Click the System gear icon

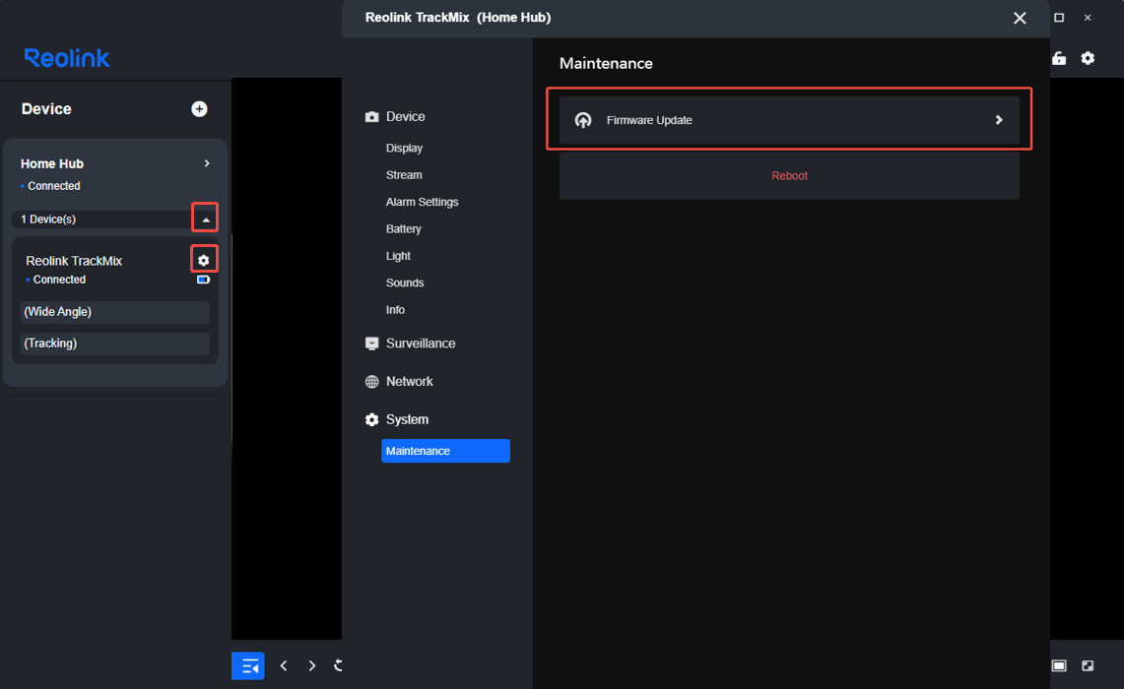(371, 419)
